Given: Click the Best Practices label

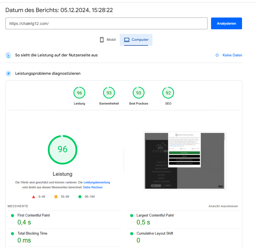Looking at the screenshot, I should 139,103.
